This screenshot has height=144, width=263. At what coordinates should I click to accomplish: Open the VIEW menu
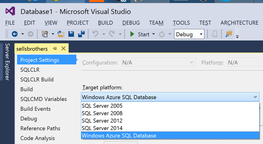pyautogui.click(x=51, y=23)
